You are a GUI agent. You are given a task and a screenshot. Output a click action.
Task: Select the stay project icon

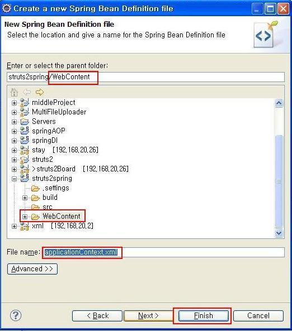point(25,150)
